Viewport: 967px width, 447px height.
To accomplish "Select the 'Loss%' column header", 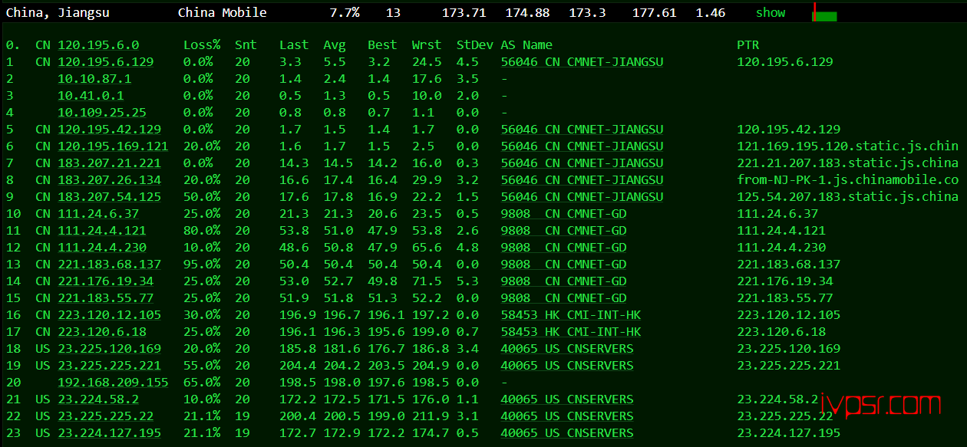I will (x=202, y=45).
